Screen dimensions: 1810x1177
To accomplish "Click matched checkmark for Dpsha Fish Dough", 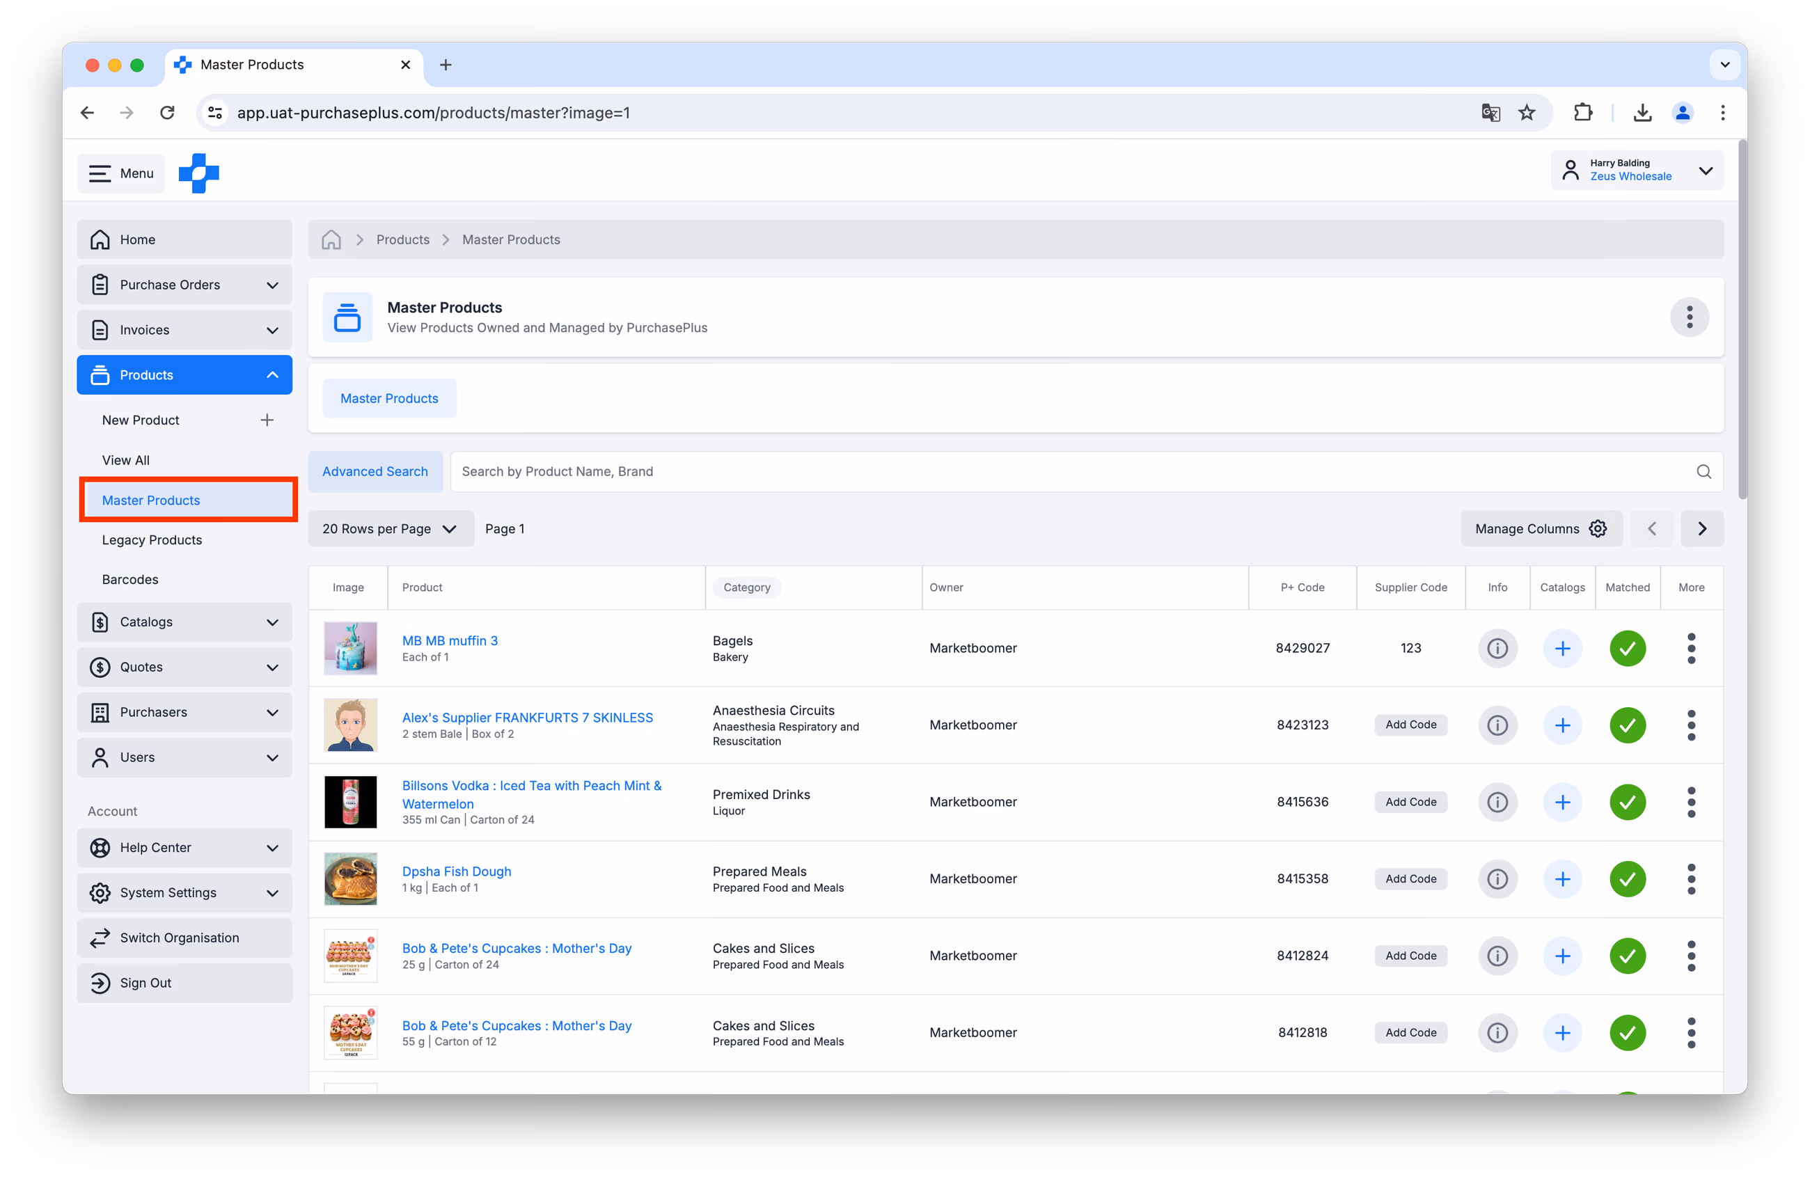I will (1627, 879).
